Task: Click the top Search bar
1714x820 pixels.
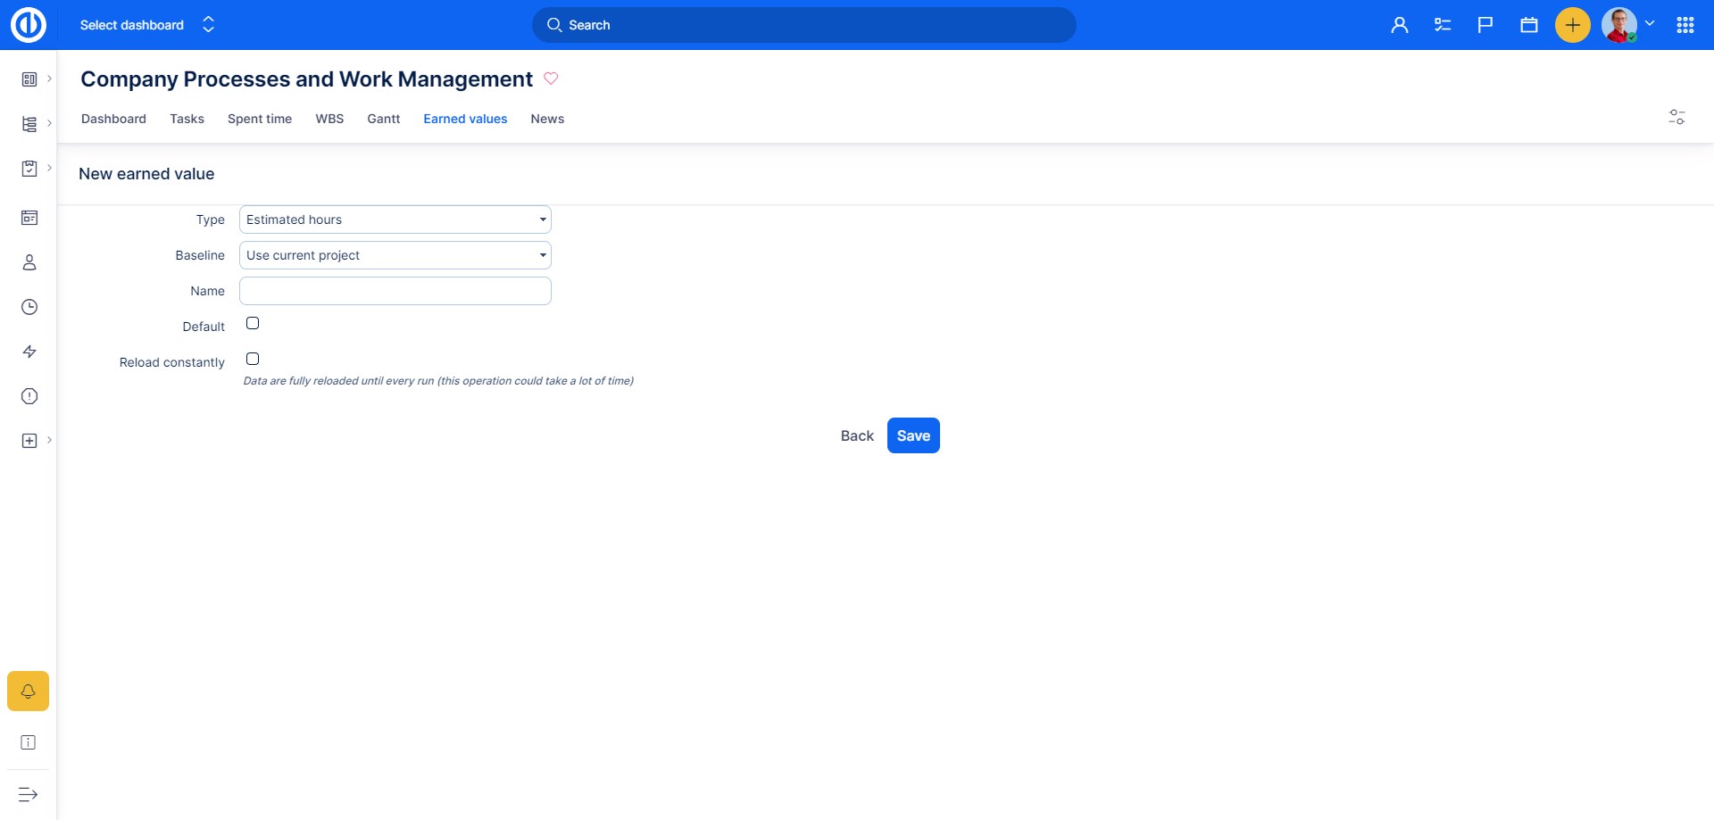Action: point(803,25)
